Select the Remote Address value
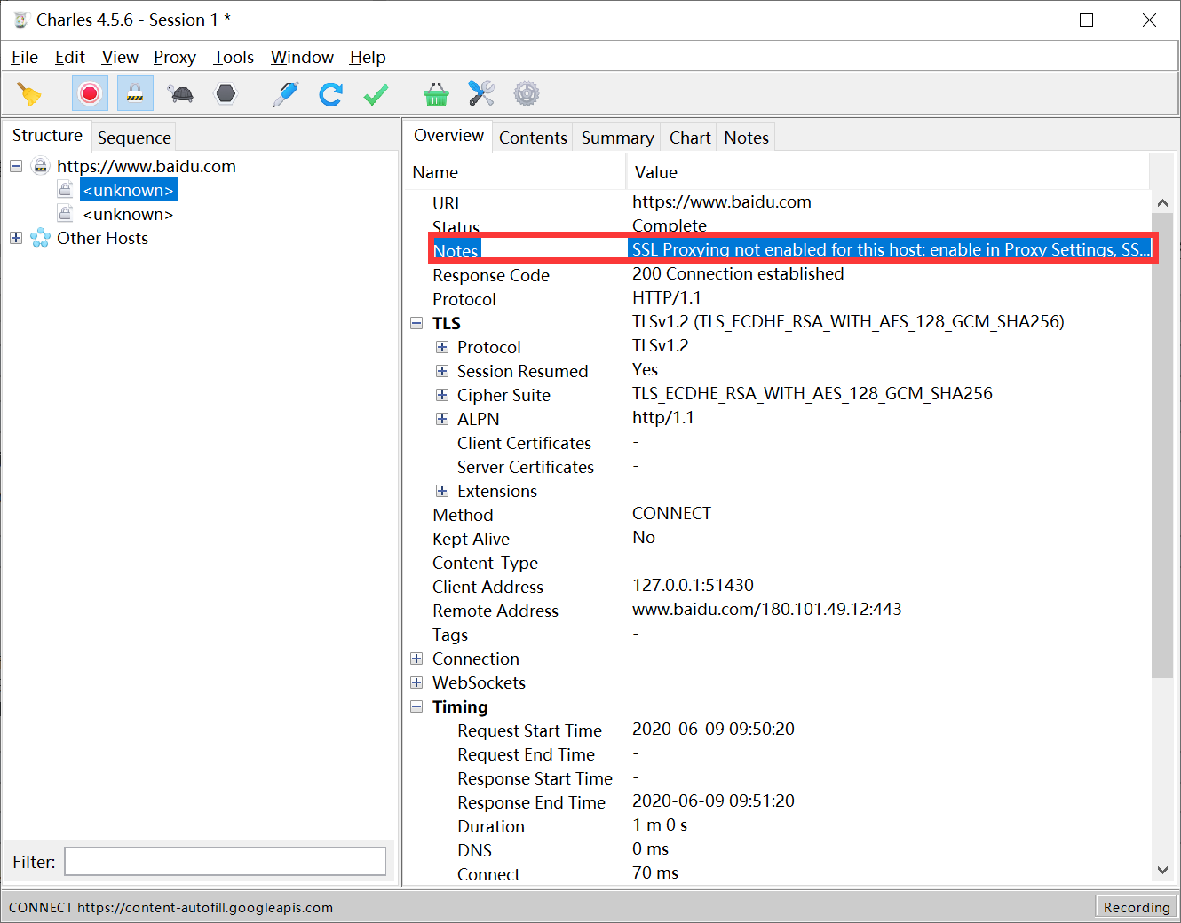The height and width of the screenshot is (923, 1181). coord(766,610)
